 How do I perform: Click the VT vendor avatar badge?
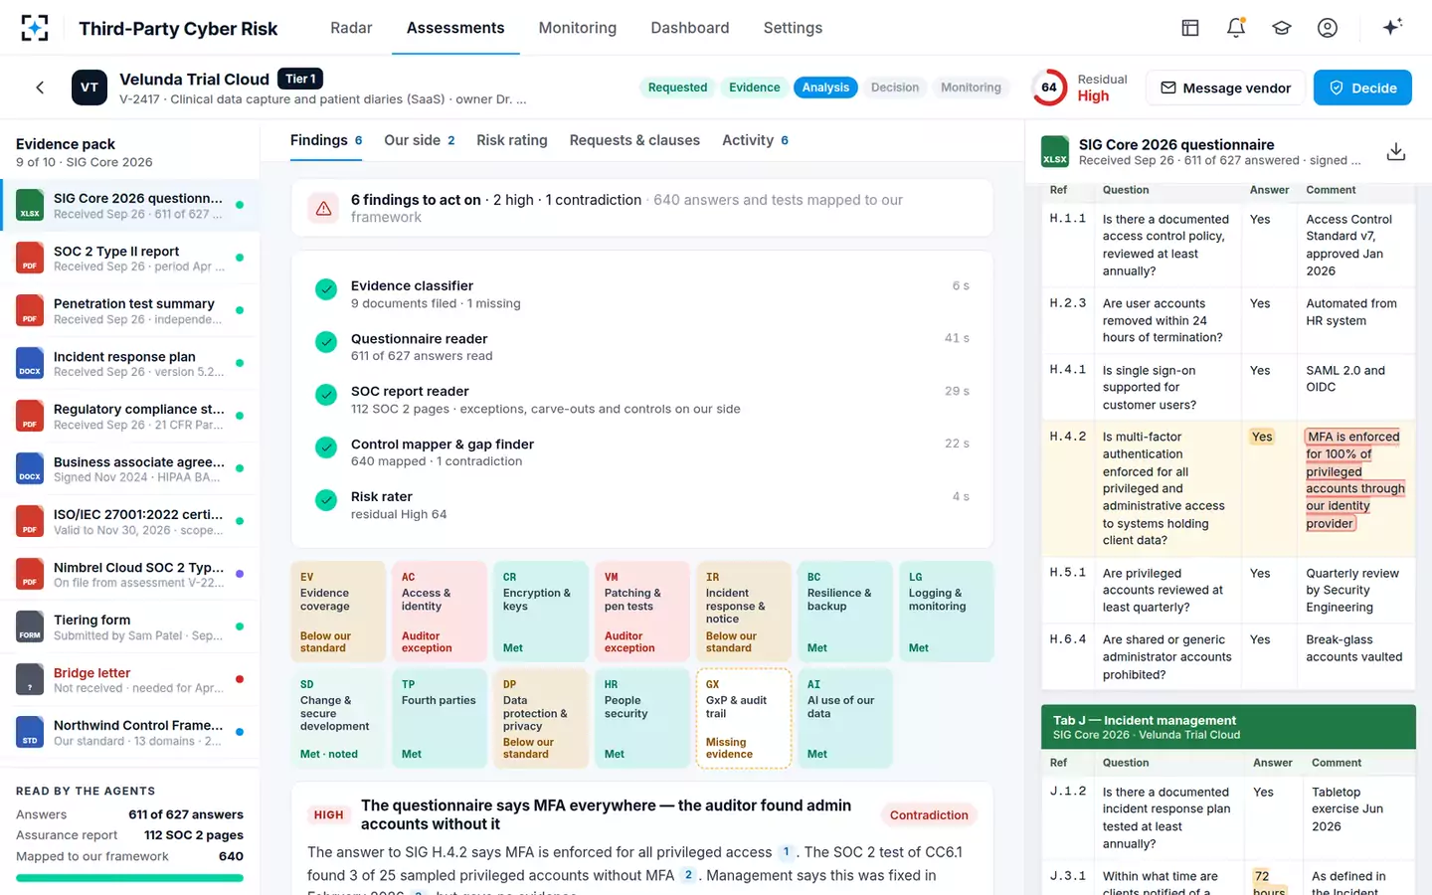point(89,88)
